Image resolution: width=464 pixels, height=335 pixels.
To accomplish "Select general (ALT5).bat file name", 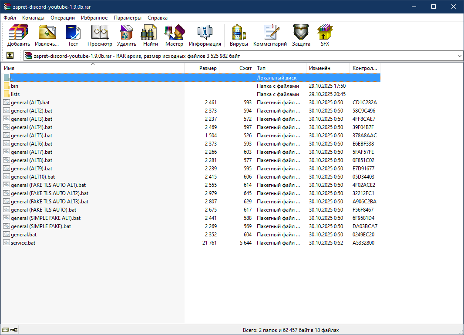I will pyautogui.click(x=32, y=136).
